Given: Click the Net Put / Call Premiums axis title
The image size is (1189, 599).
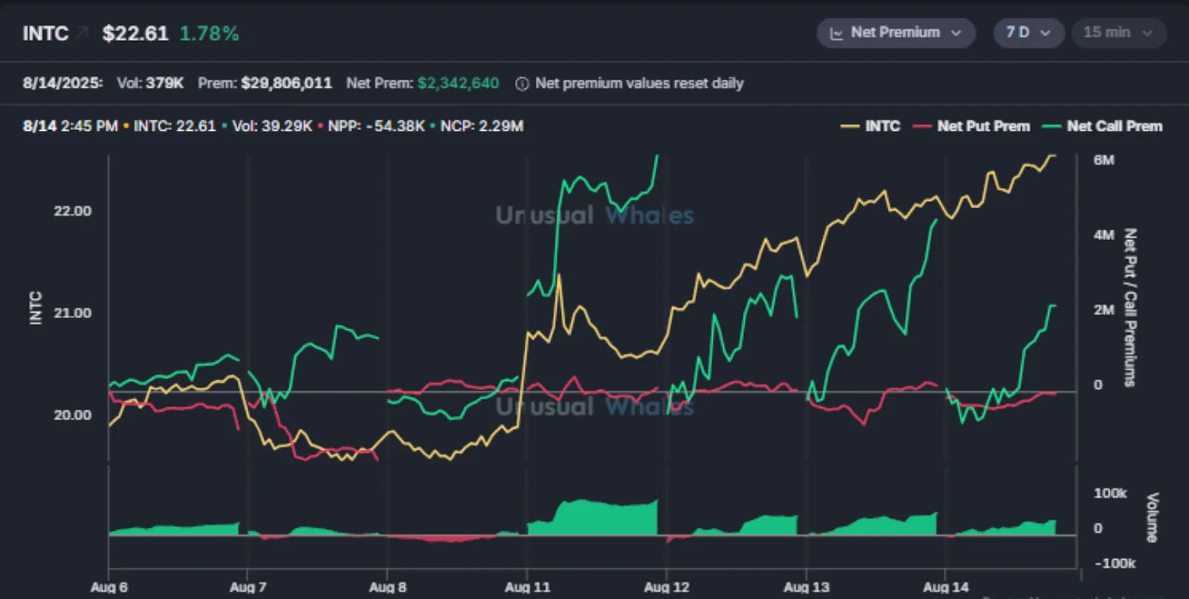Looking at the screenshot, I should point(1130,308).
